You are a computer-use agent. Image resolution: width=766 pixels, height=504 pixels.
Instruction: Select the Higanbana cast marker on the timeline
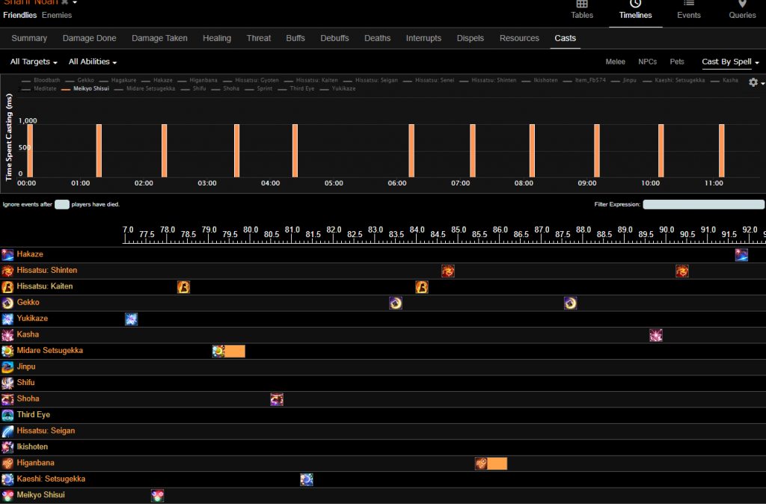(491, 464)
